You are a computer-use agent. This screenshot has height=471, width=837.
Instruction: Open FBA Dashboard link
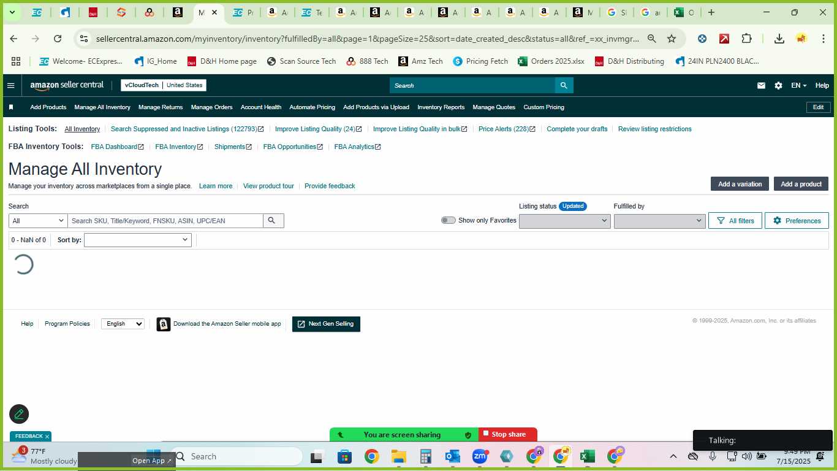click(x=117, y=147)
